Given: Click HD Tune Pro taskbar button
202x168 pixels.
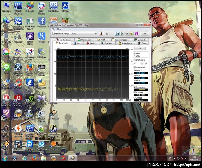Looking at the screenshot, I should pyautogui.click(x=73, y=158).
